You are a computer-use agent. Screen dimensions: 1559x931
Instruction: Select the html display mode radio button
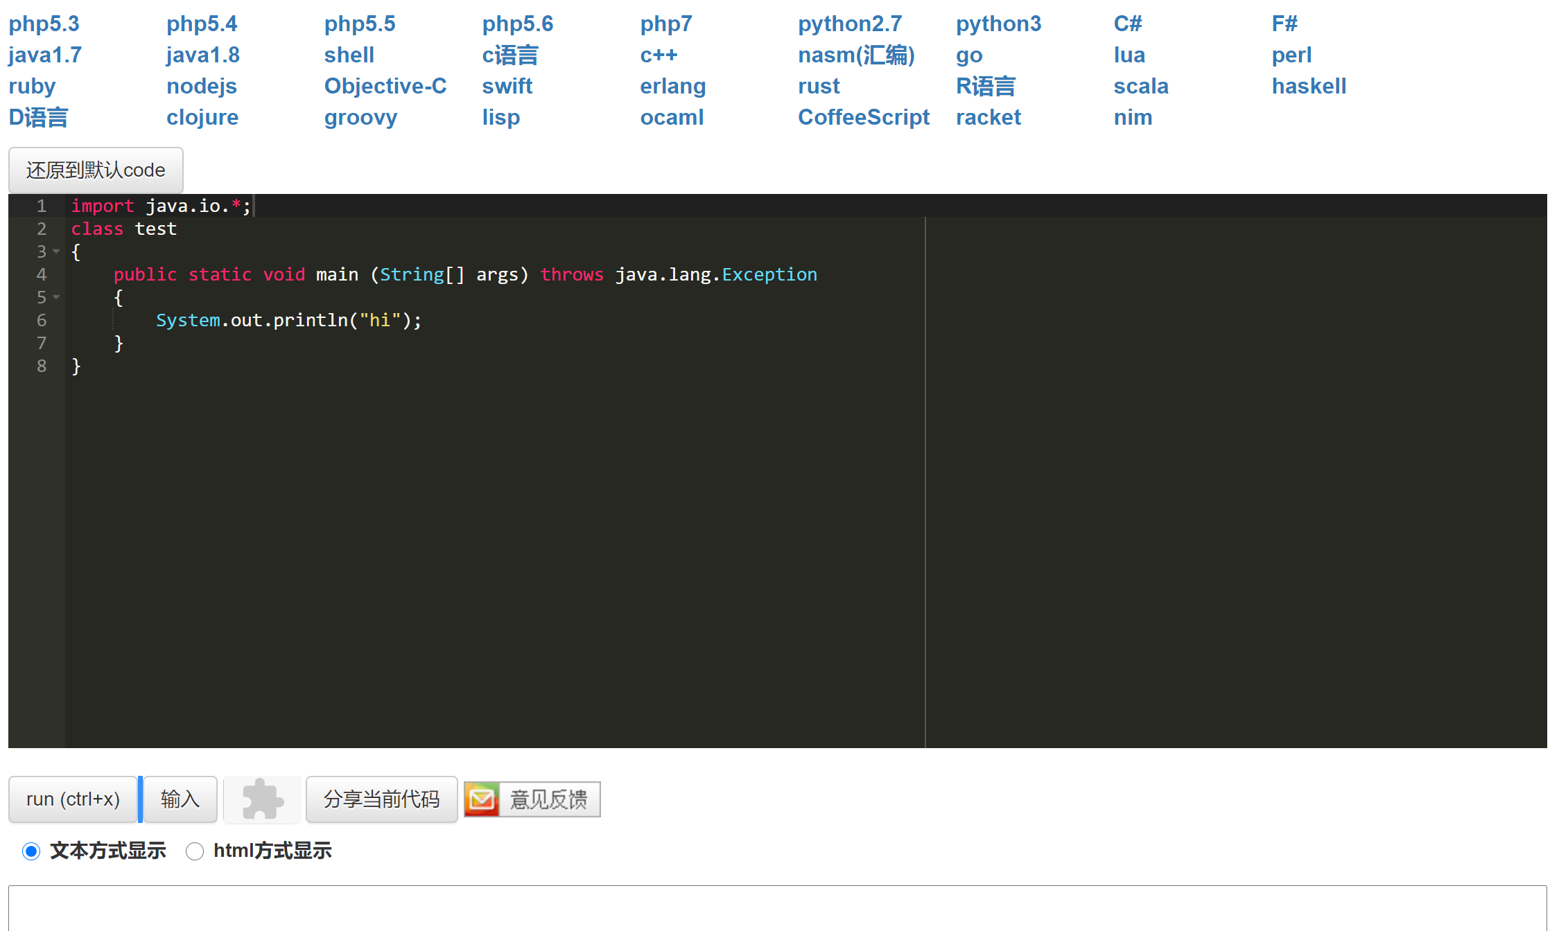point(195,851)
